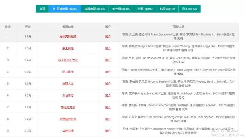The image size is (245, 137).
Task: View the 简介 for 盗梦空间
Action: point(108,131)
